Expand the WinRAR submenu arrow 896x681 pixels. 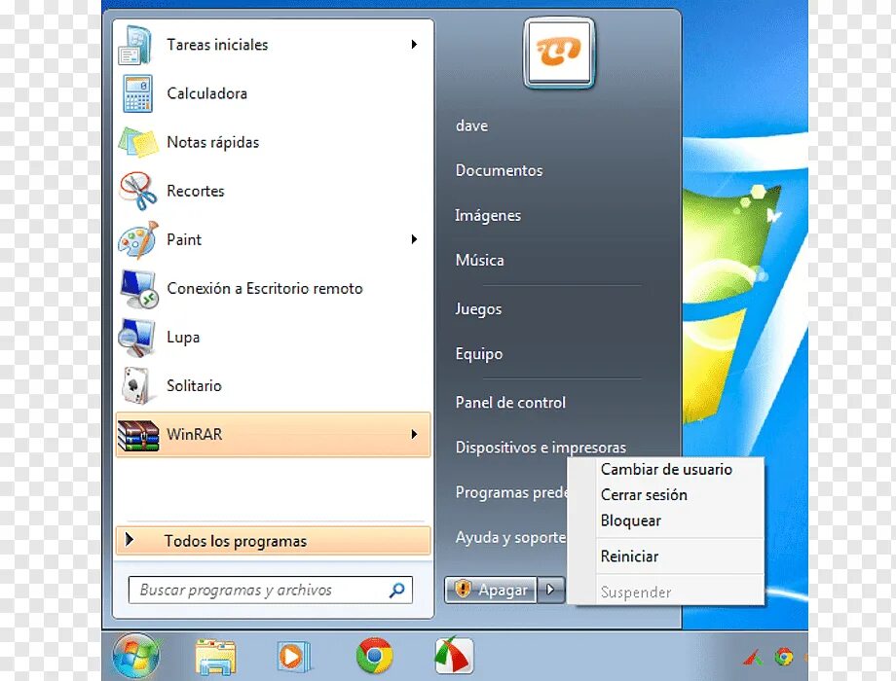pyautogui.click(x=414, y=435)
